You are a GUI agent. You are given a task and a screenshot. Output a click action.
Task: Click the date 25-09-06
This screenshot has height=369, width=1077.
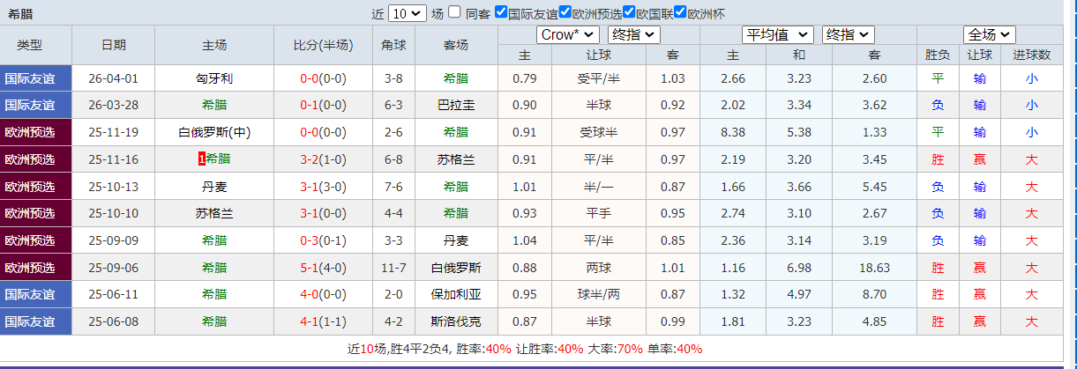click(x=113, y=268)
